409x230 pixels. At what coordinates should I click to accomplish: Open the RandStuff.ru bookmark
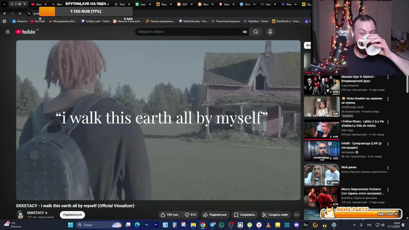click(286, 21)
